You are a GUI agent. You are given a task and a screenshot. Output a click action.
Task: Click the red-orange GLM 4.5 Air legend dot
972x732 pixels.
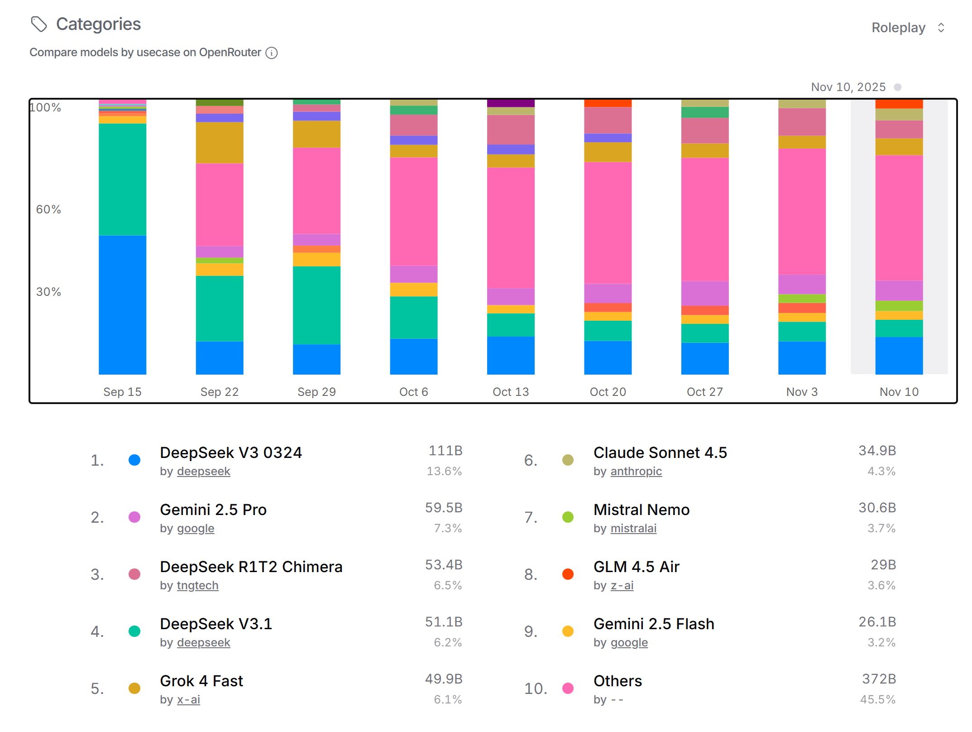point(568,574)
